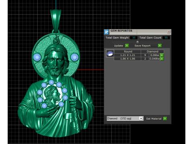193x144 pixels.
Task: Select the 1.21 X 1.21 size cell
Action: tap(127, 55)
